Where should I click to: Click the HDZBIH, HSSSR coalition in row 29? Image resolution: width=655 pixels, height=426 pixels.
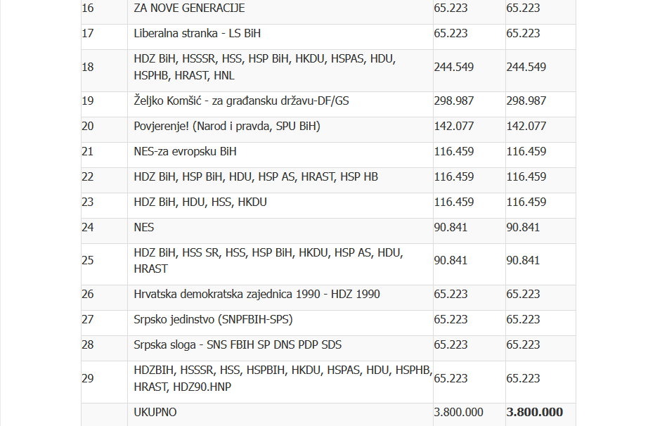283,378
